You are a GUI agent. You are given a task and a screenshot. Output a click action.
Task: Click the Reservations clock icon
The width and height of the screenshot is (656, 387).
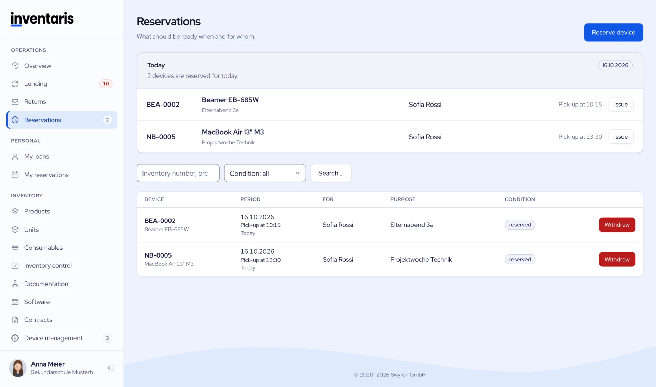[15, 120]
